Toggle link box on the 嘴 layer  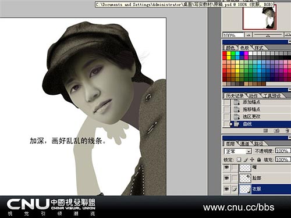click(235, 167)
